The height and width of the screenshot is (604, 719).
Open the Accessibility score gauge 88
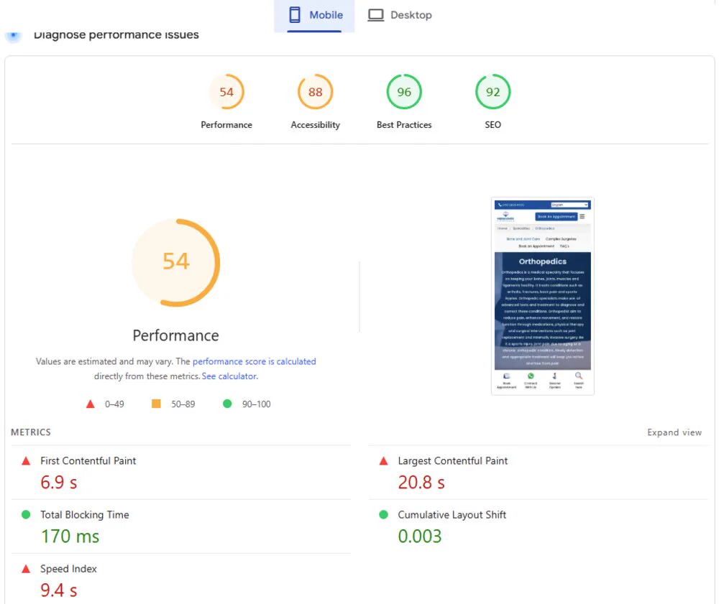(315, 92)
